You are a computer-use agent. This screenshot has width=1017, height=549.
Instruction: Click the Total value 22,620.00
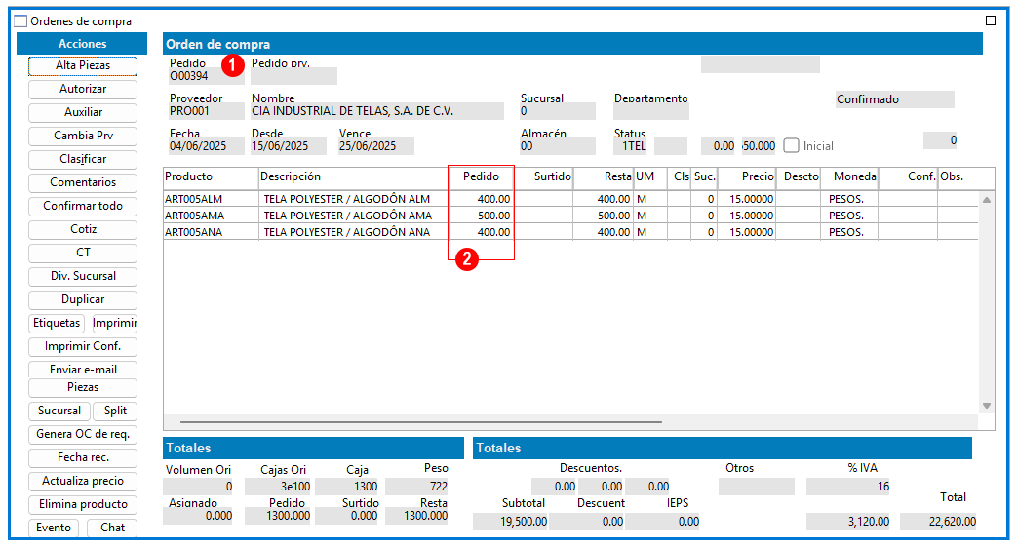(939, 522)
